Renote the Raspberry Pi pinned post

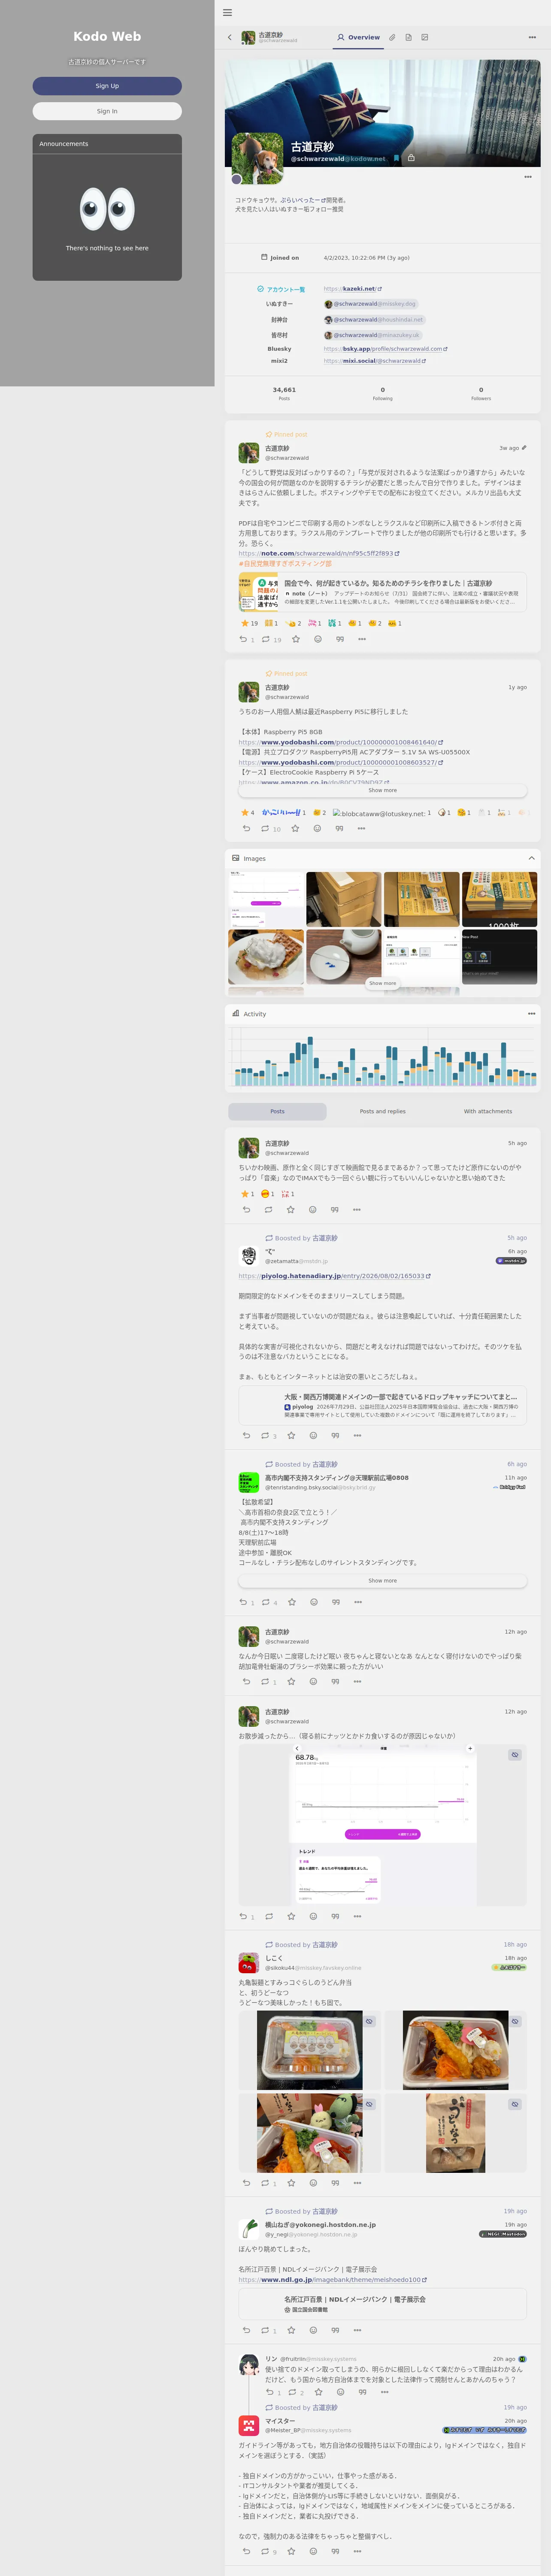[x=265, y=828]
